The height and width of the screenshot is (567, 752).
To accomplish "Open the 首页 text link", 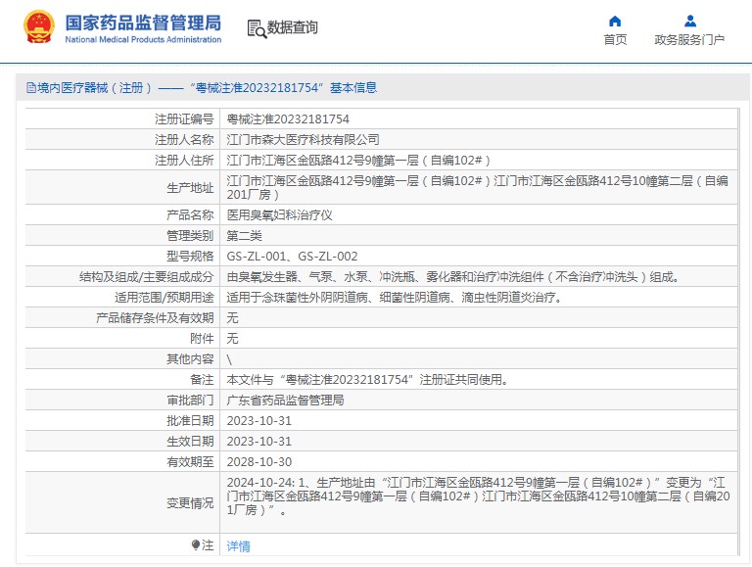I will tap(615, 40).
